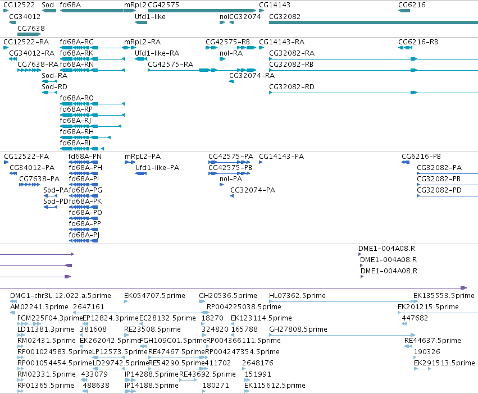Viewport: 478px width, 394px height.
Task: Click the Ufd1-like-PA protein label
Action: 157,168
